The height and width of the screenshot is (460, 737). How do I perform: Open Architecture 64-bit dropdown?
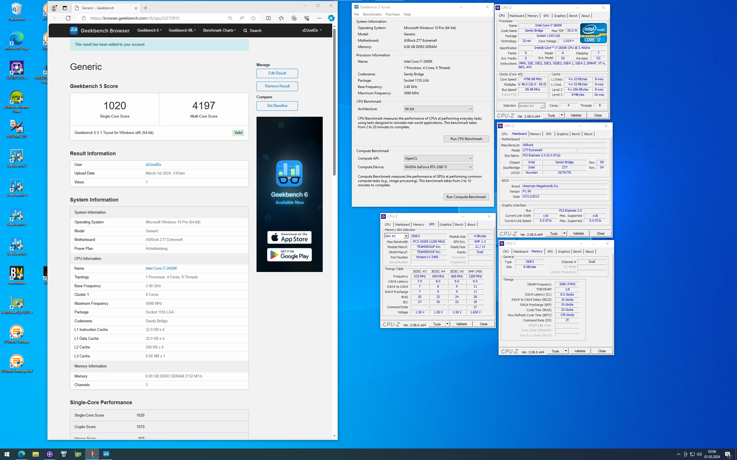click(x=438, y=109)
